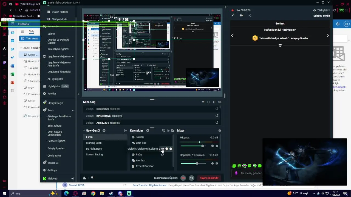351x197 pixels.
Task: Replay the Axel37374 follow alert
Action: [217, 123]
